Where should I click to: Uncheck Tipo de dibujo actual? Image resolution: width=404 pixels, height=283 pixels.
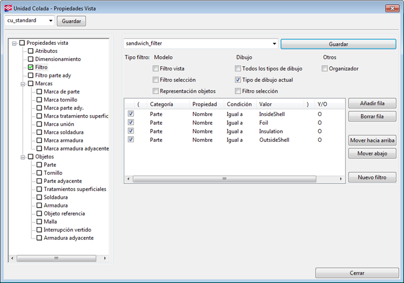click(x=238, y=80)
